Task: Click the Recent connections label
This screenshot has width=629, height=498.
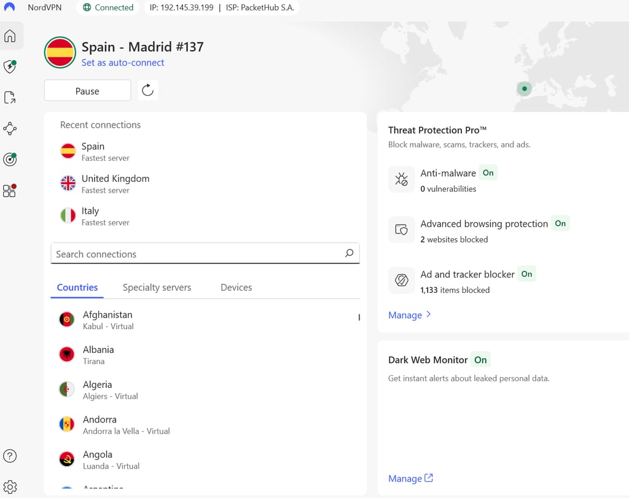Action: click(100, 125)
